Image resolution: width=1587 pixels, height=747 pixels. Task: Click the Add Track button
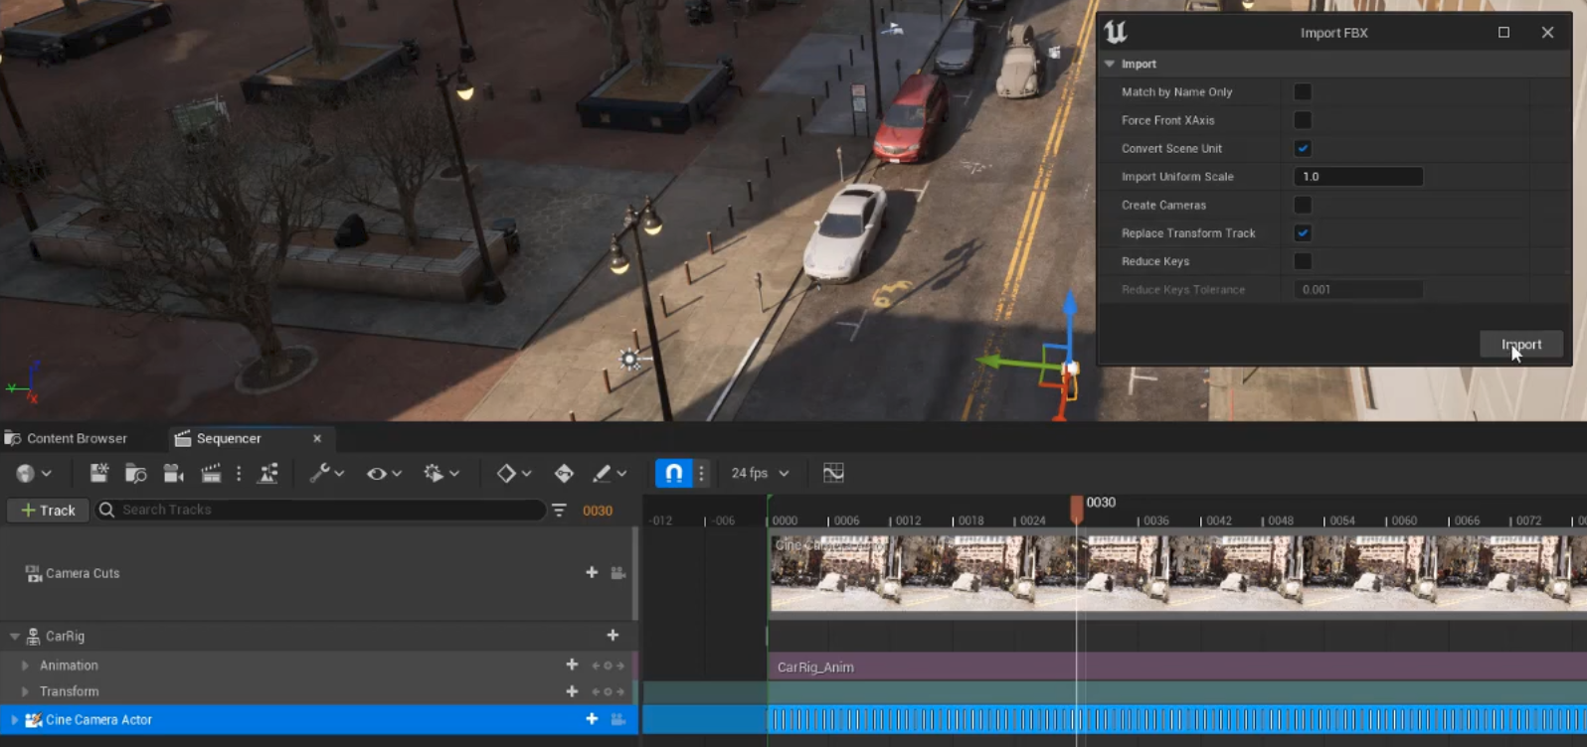(x=48, y=511)
